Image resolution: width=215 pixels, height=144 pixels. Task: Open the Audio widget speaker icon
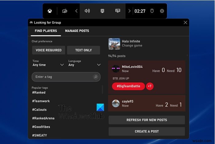[87, 11]
